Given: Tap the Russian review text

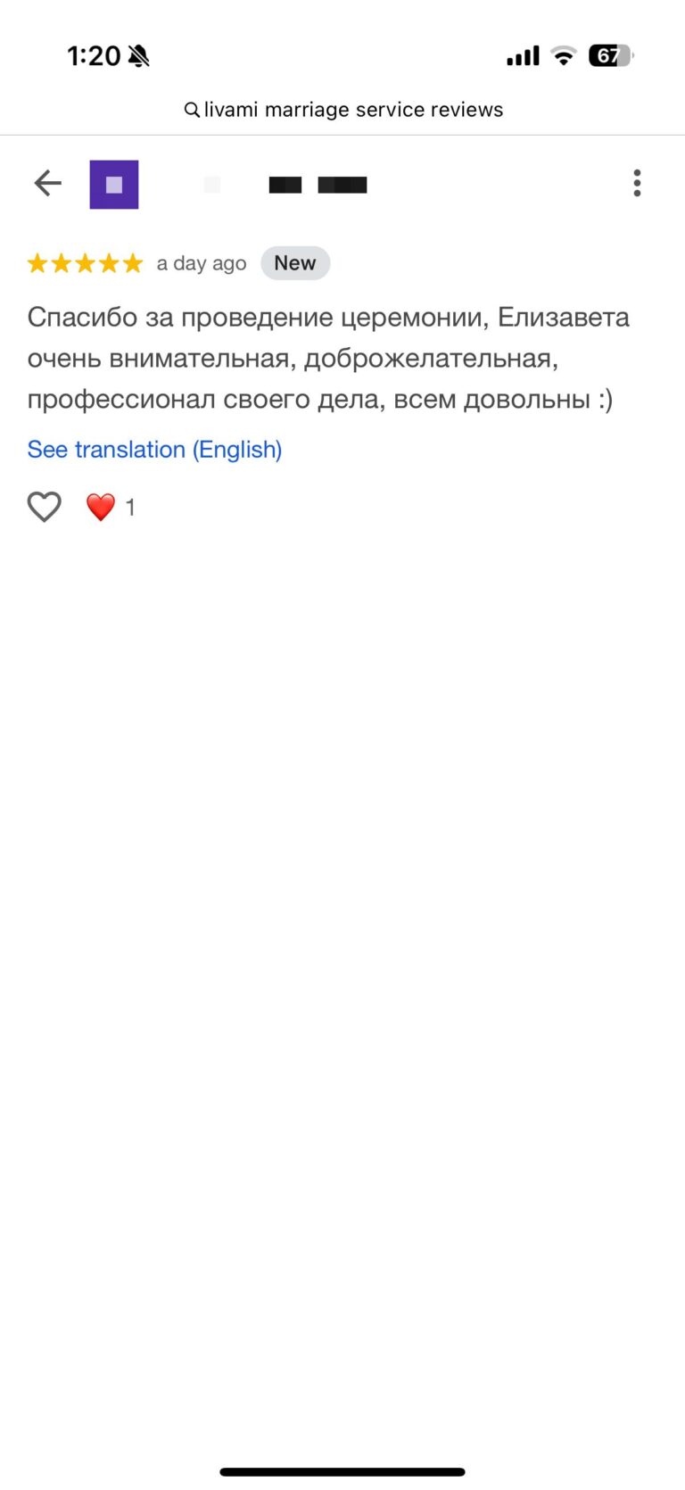Looking at the screenshot, I should [328, 358].
